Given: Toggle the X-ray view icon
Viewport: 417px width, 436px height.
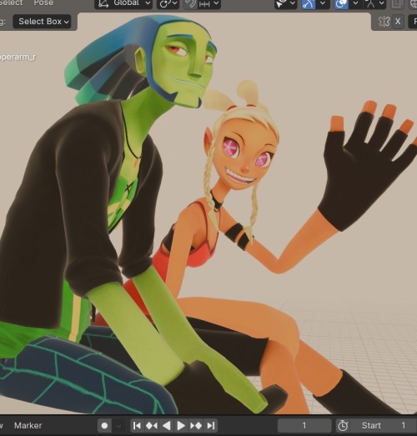Looking at the screenshot, I should click(397, 3).
